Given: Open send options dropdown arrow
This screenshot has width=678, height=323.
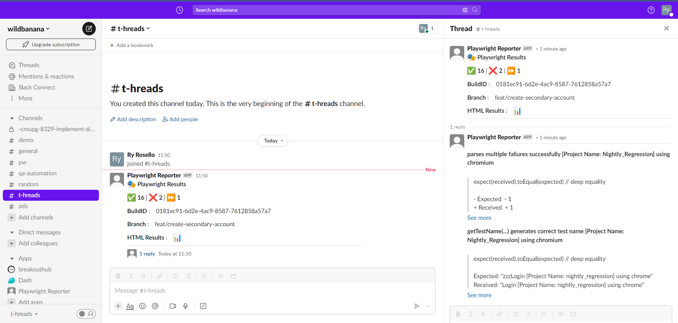Looking at the screenshot, I should 428,306.
